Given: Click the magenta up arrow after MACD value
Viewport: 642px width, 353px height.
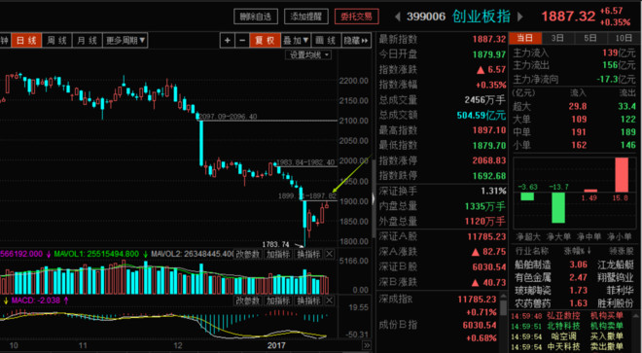Looking at the screenshot, I should click(66, 300).
